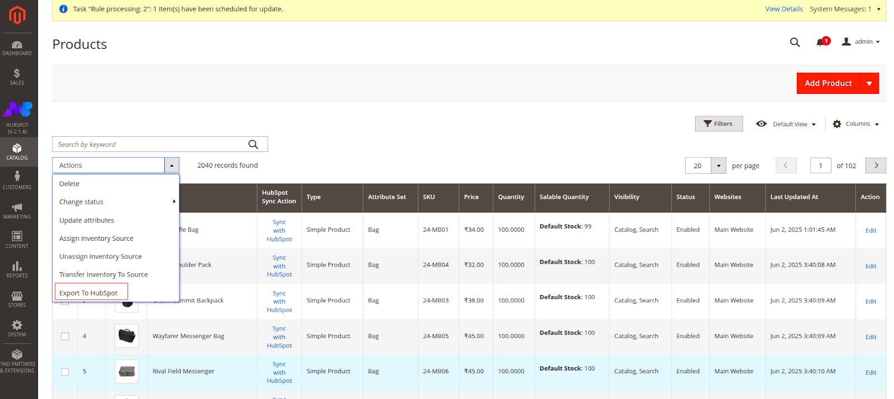Sort by the Quantity column header

pos(513,197)
